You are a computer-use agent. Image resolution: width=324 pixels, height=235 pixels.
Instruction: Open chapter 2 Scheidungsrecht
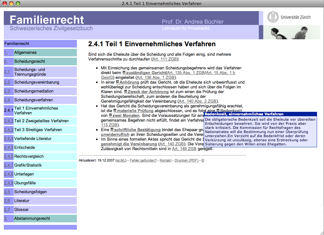pos(40,61)
